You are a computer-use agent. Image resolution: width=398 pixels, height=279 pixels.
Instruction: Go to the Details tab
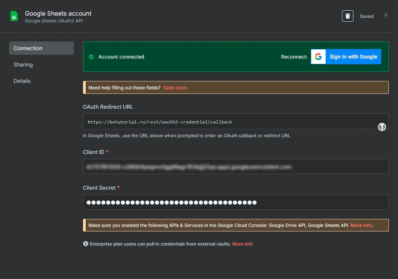pos(22,81)
